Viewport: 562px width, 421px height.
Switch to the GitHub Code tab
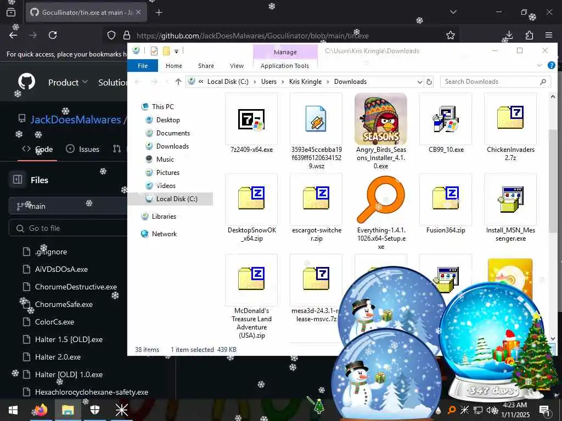(x=37, y=149)
